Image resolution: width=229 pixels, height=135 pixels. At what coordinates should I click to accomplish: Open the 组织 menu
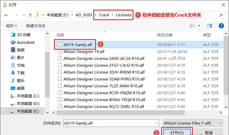[11, 26]
